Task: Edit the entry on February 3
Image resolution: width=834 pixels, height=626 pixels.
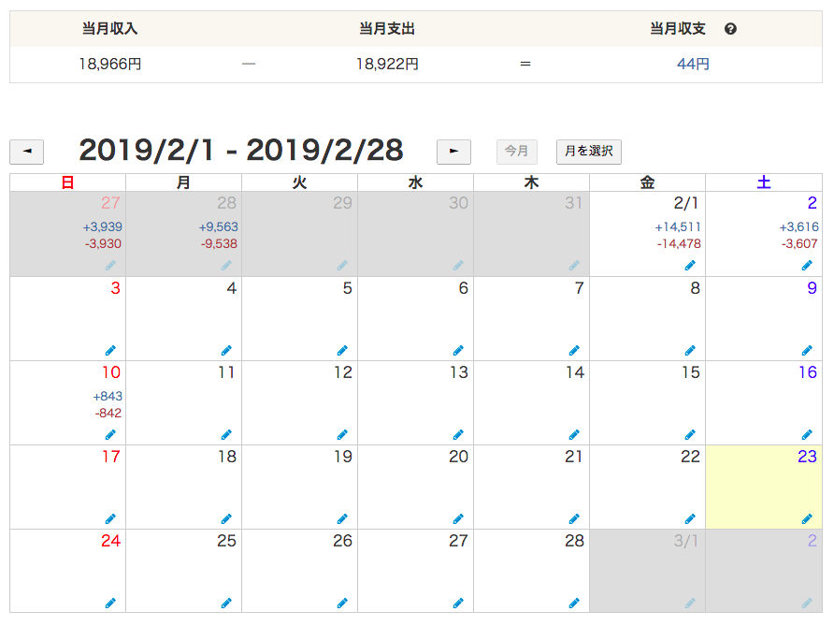Action: (x=109, y=349)
